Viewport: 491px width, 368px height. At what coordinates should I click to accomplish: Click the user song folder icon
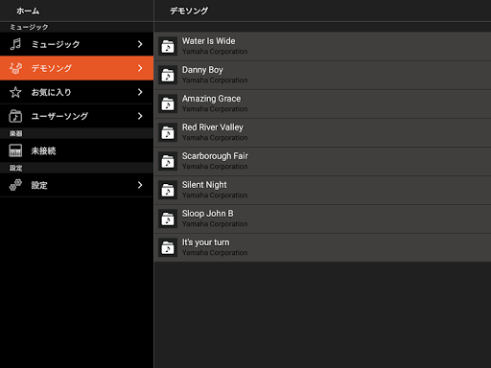coord(15,116)
